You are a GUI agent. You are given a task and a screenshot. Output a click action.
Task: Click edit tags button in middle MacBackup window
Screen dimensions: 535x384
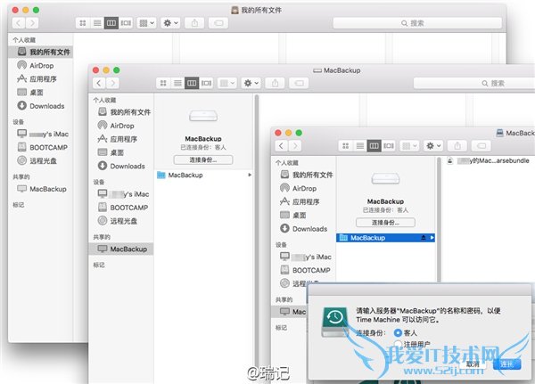299,83
